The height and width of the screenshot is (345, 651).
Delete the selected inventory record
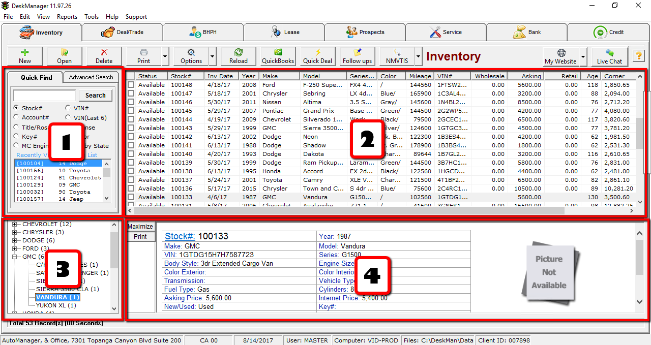click(x=103, y=56)
